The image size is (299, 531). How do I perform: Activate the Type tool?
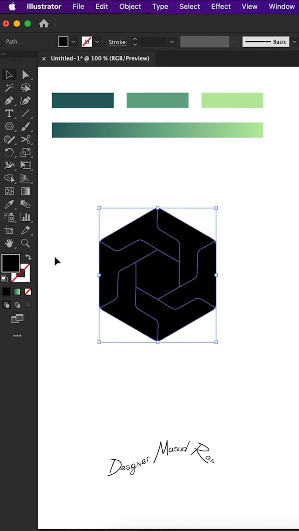[9, 114]
